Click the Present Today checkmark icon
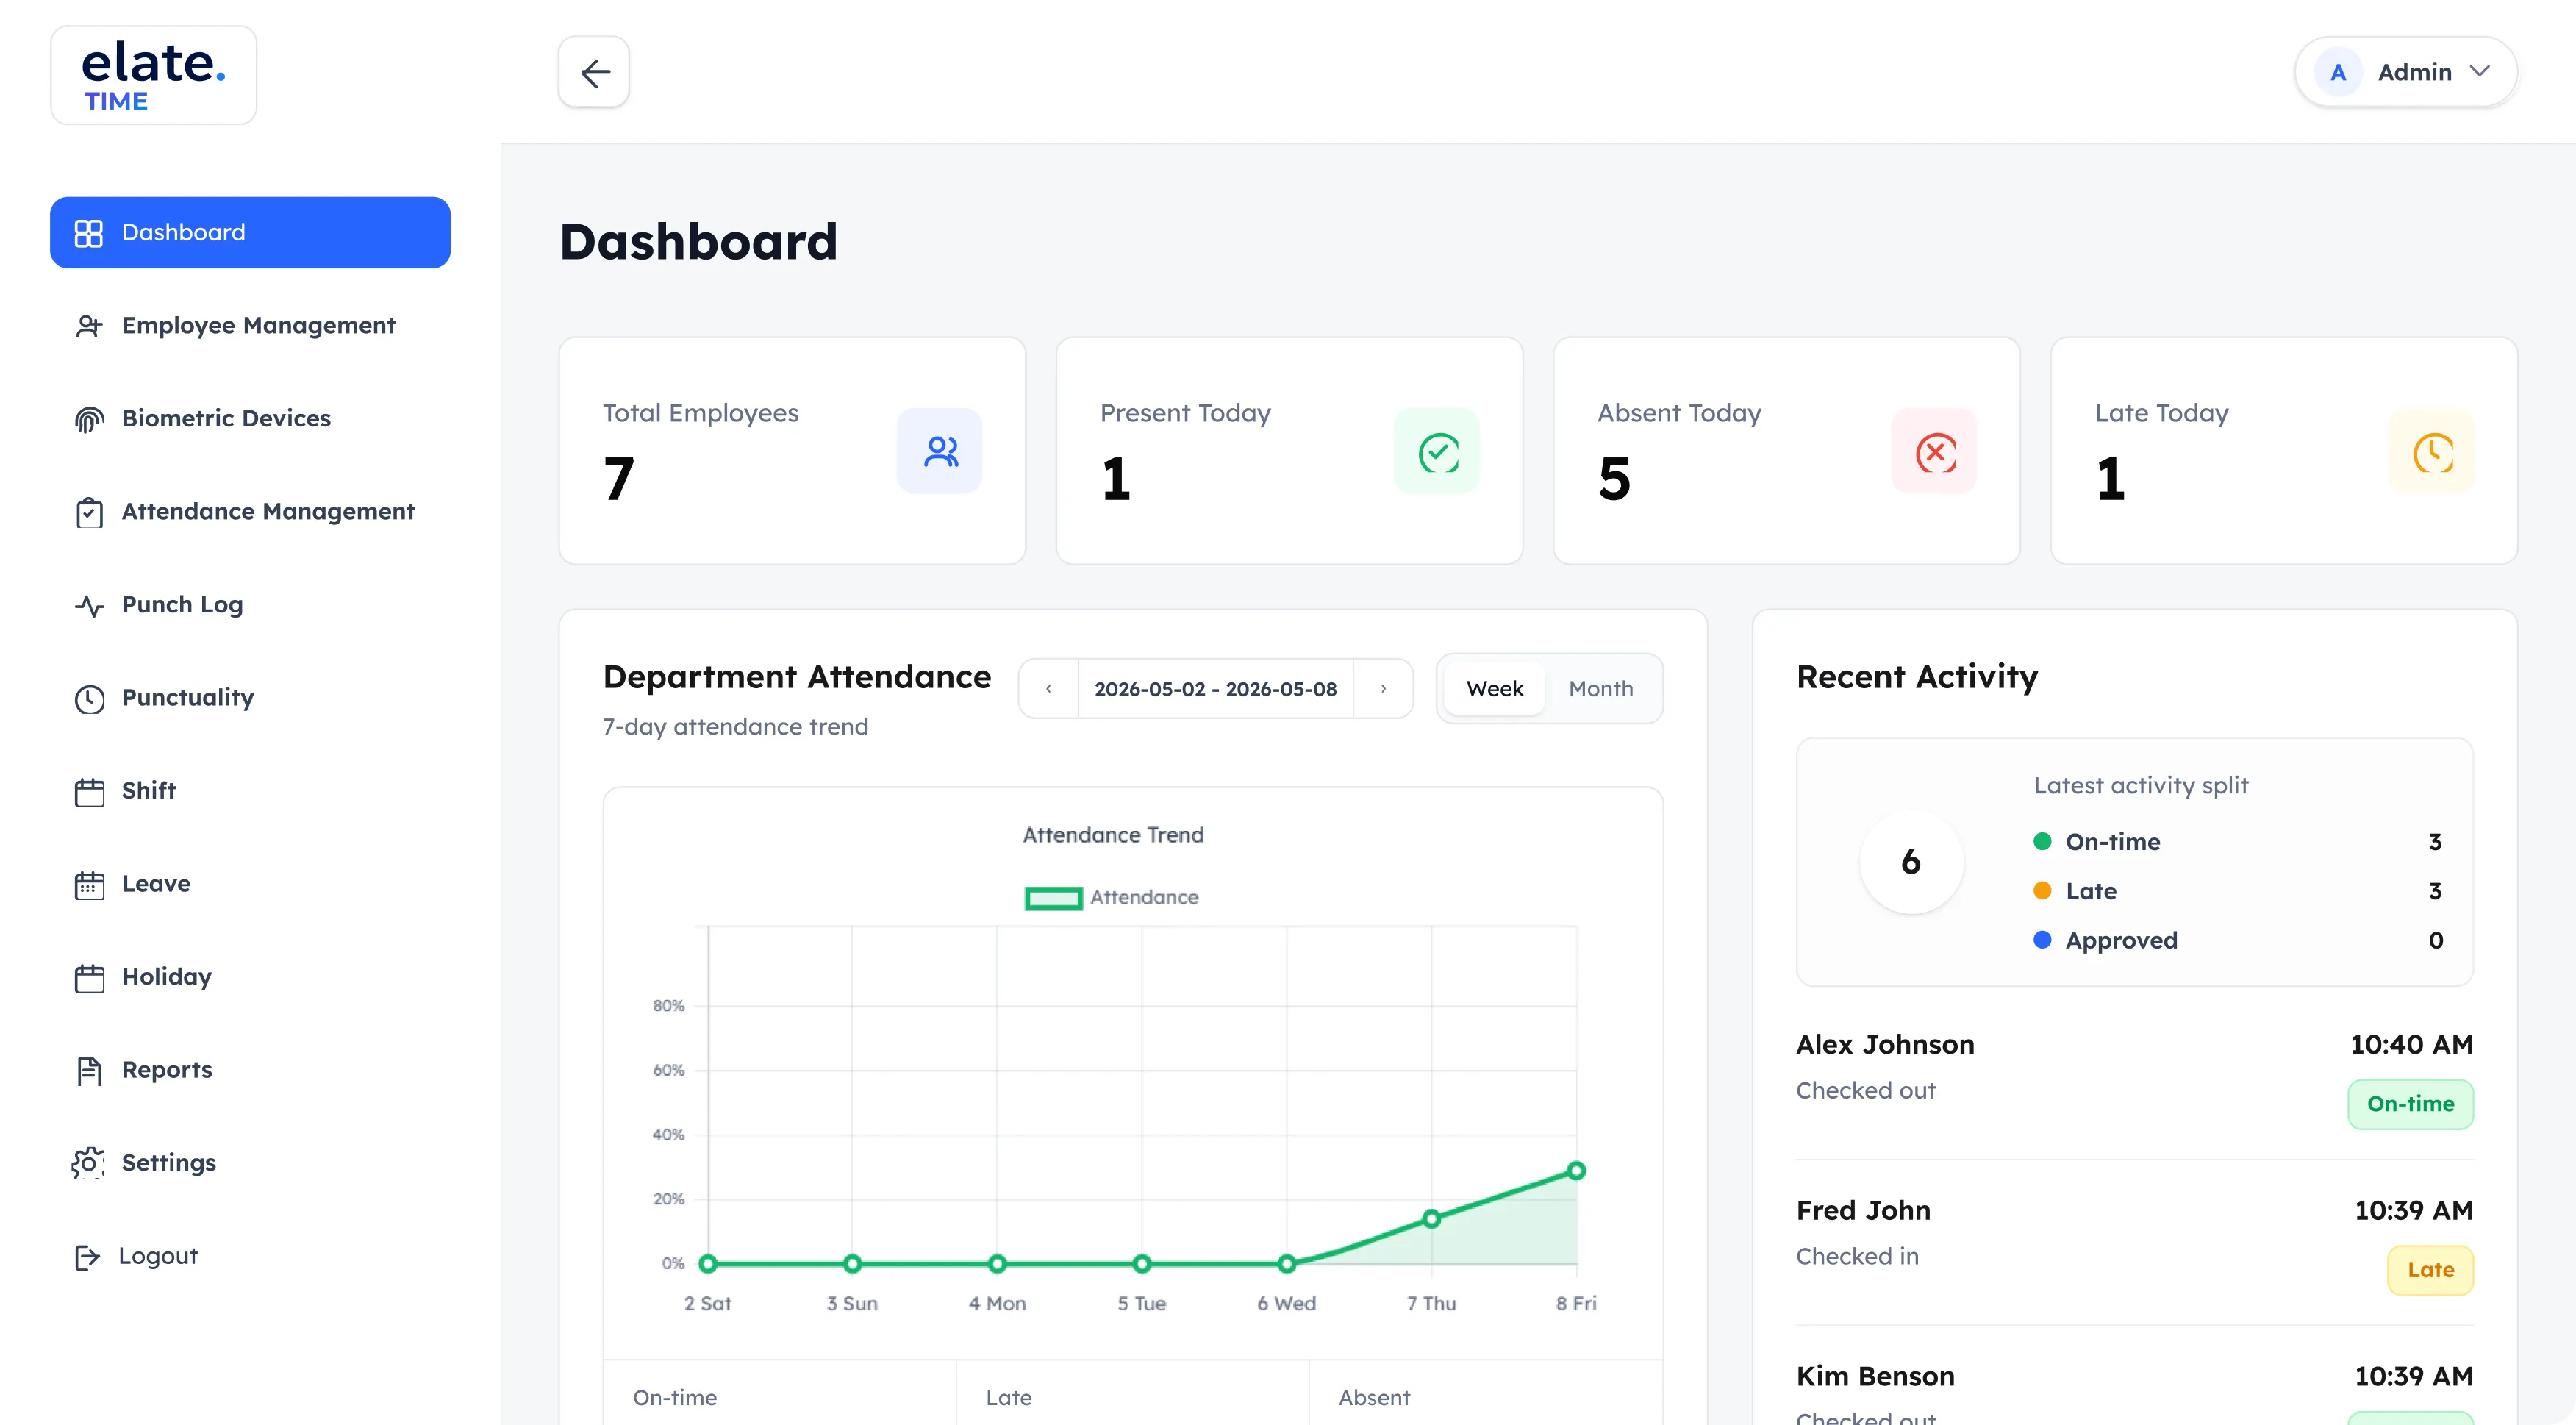The width and height of the screenshot is (2576, 1425). (x=1436, y=451)
